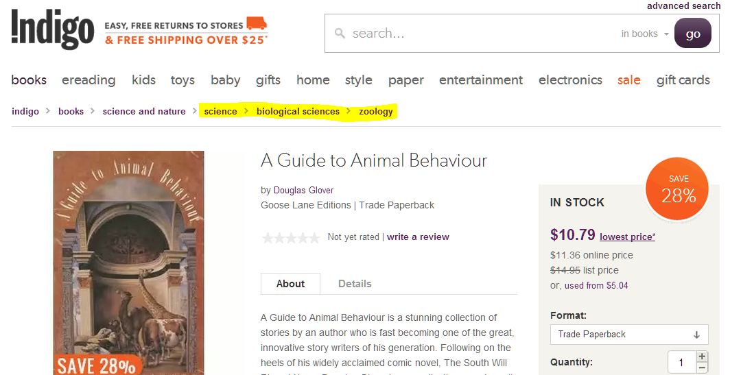Select the About tab
Image resolution: width=730 pixels, height=375 pixels.
(290, 284)
